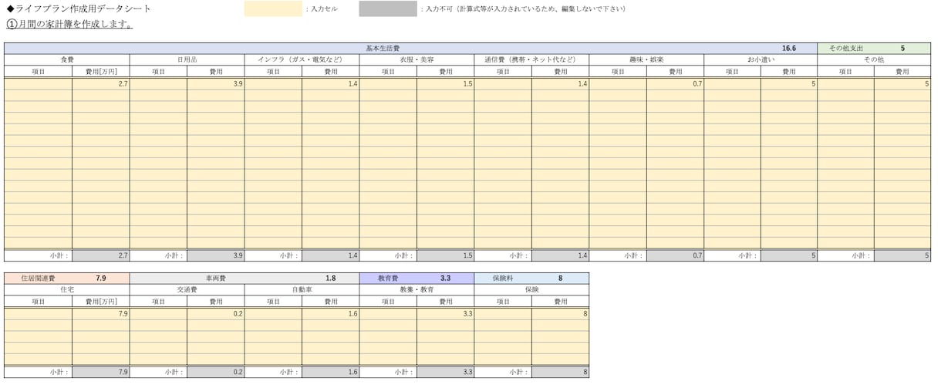Screen dimensions: 941x385
Task: Select the 費用[万円] column label under 食費
Action: (x=101, y=71)
